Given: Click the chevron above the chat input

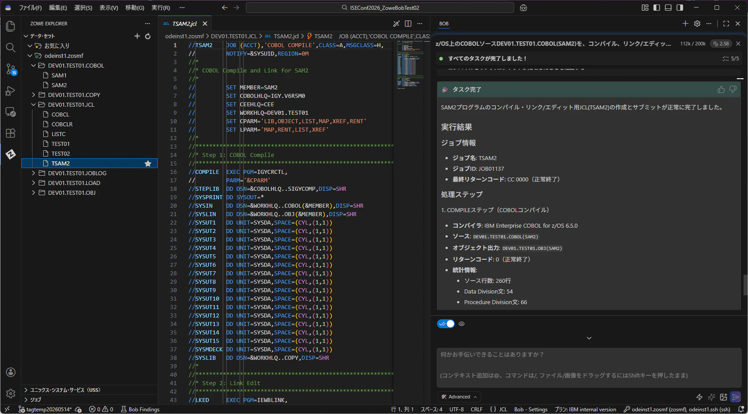Looking at the screenshot, I should 589,338.
